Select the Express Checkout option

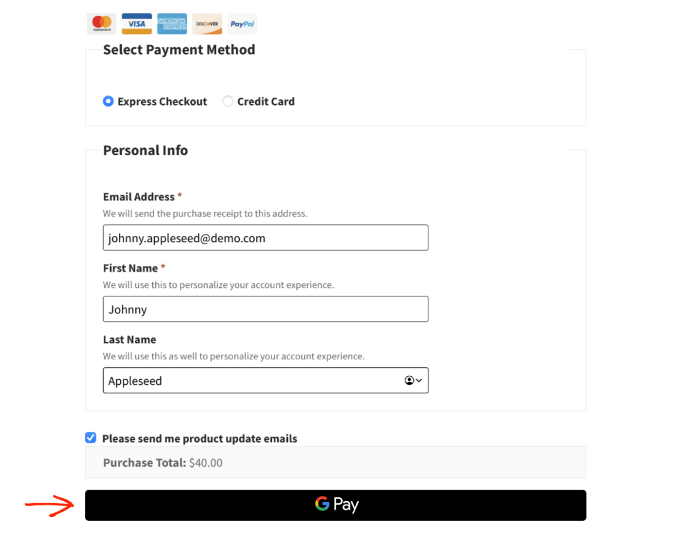[108, 101]
